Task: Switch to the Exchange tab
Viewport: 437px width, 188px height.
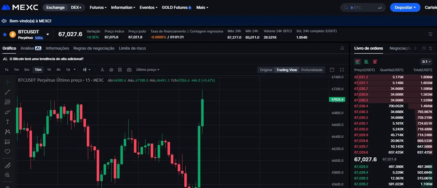Action: pos(55,7)
